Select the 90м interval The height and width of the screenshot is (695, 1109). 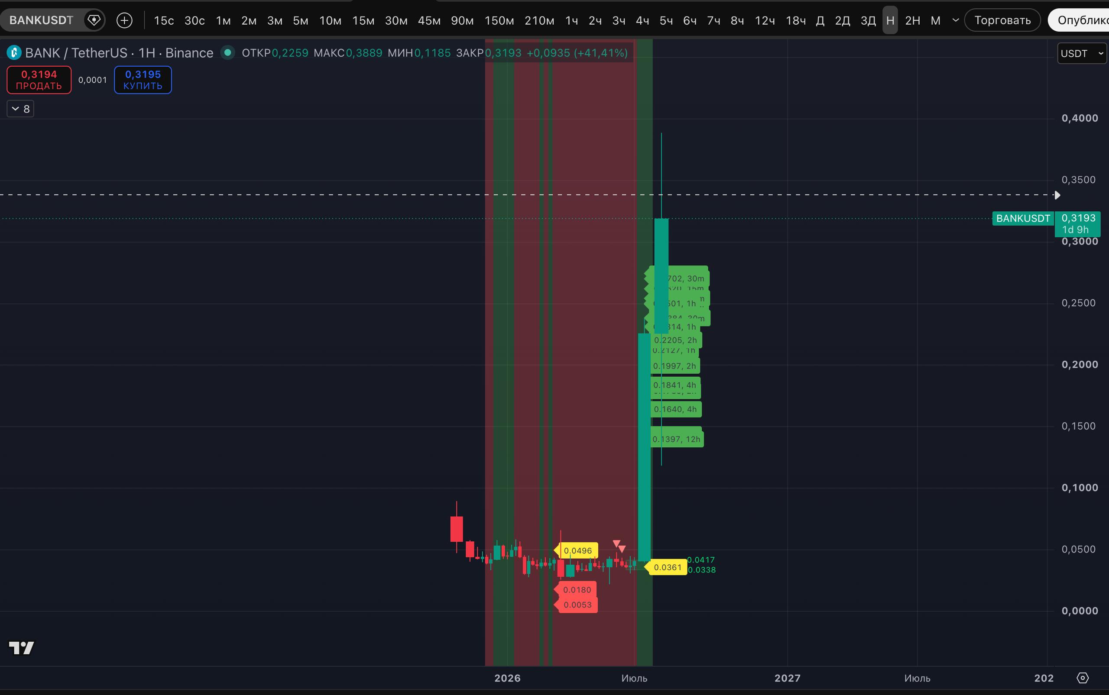462,21
